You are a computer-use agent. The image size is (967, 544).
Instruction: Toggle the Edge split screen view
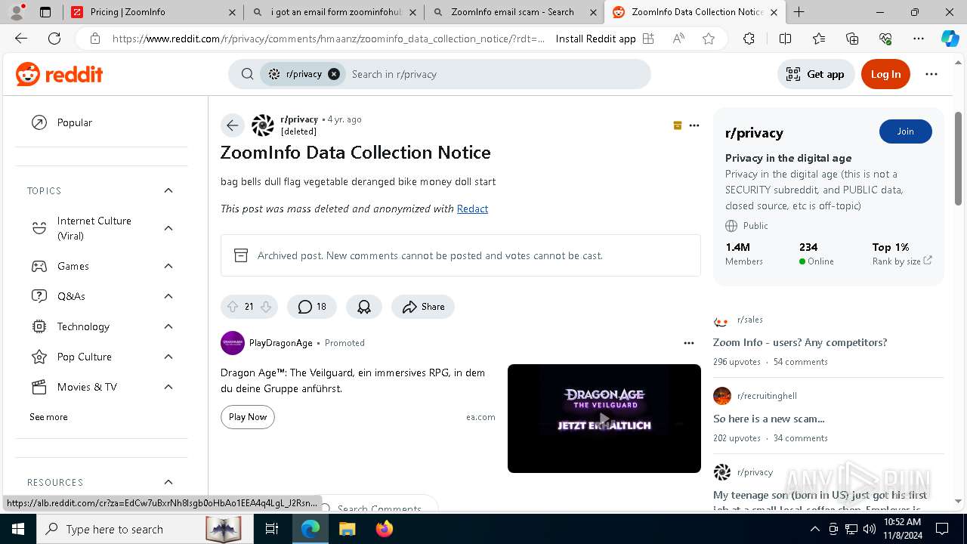coord(785,39)
